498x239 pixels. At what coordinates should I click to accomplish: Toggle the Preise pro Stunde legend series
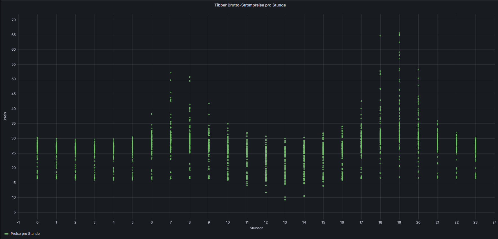[25, 234]
